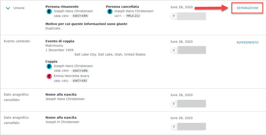Viewport: 266px width, 135px height.
Task: Click contributor T icon beside Jeseph Hans Christensen
Action: [174, 104]
